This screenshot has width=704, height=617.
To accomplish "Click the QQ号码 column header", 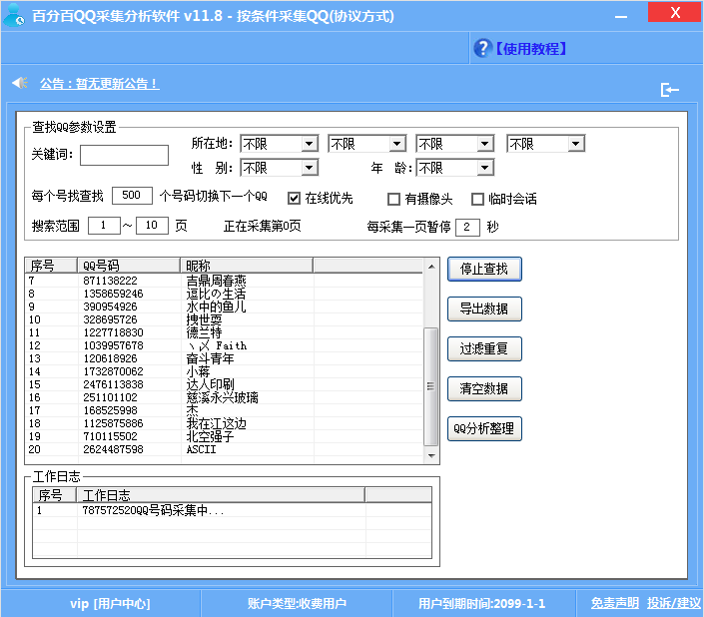I will point(130,266).
